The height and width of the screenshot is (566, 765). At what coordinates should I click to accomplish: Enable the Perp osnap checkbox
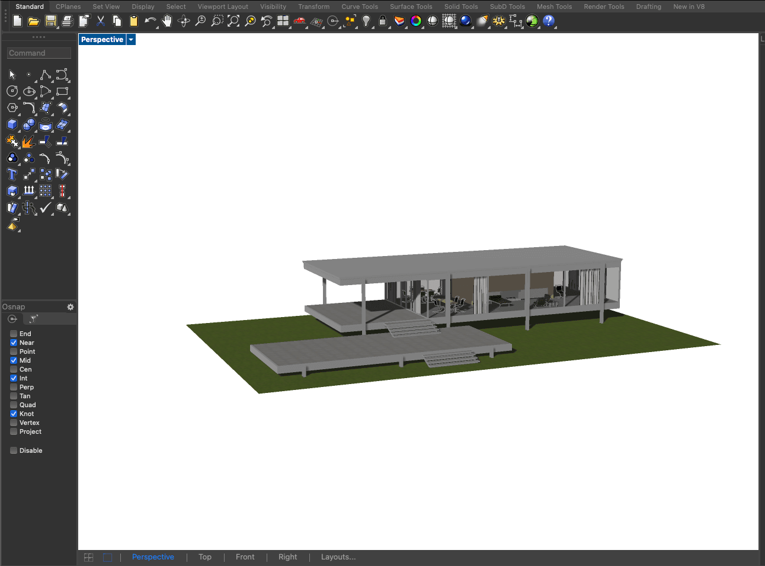point(14,387)
